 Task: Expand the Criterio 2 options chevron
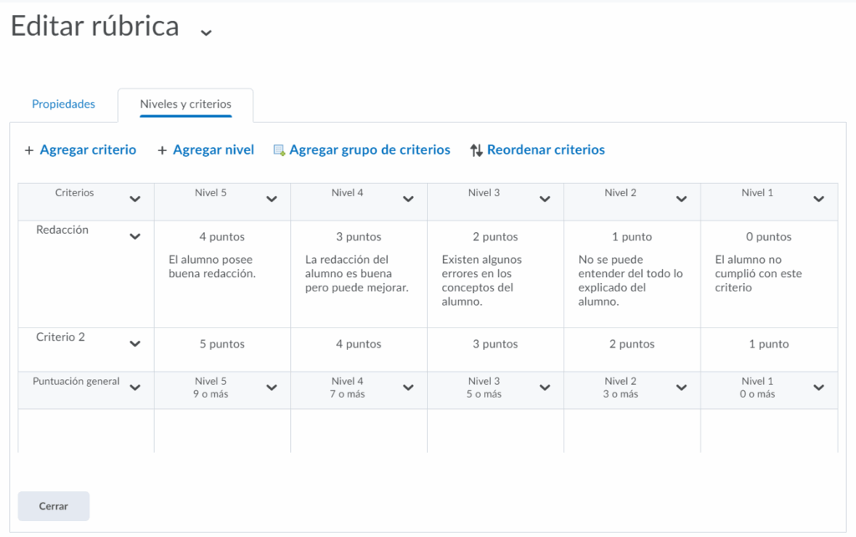coord(135,343)
